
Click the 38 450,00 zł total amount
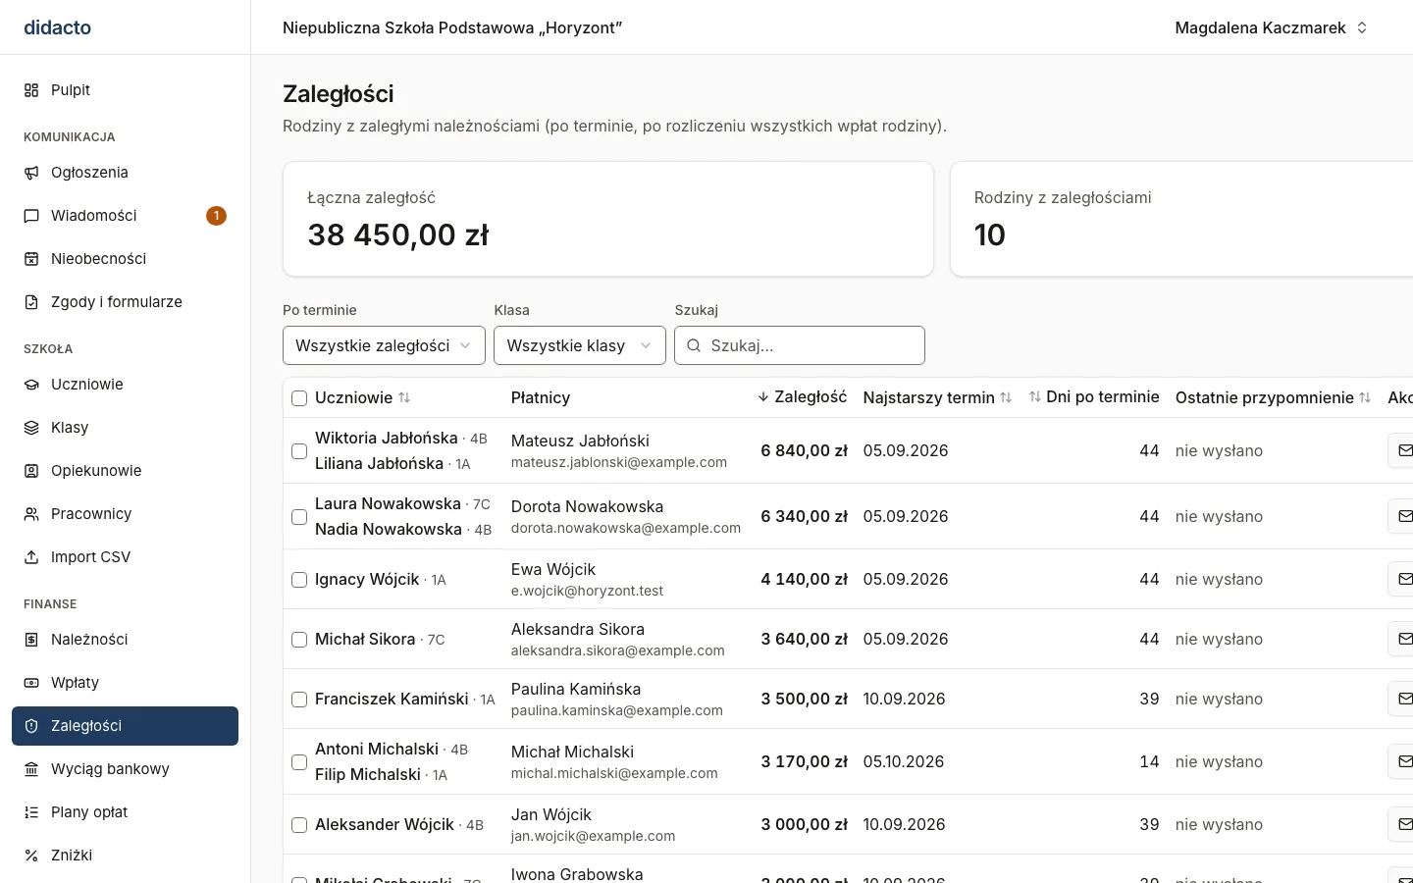(398, 235)
